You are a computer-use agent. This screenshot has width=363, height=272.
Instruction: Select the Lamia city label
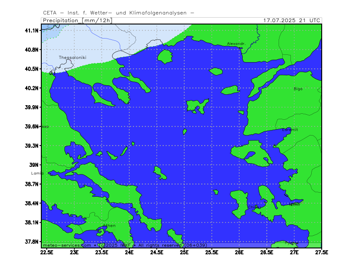coord(37,173)
